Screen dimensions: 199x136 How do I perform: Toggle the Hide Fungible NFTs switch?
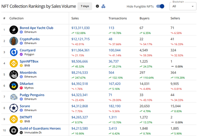pos(160,6)
